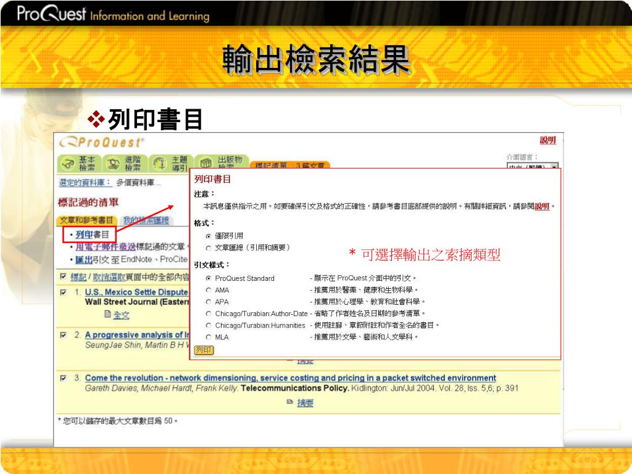Viewport: 632px width, 474px height.
Task: Uncheck the checkbox for article 3
Action: (63, 378)
